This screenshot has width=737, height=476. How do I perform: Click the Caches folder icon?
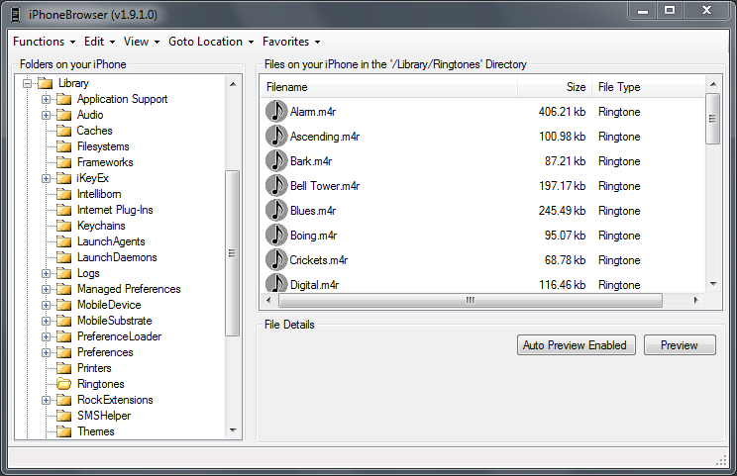pyautogui.click(x=64, y=131)
